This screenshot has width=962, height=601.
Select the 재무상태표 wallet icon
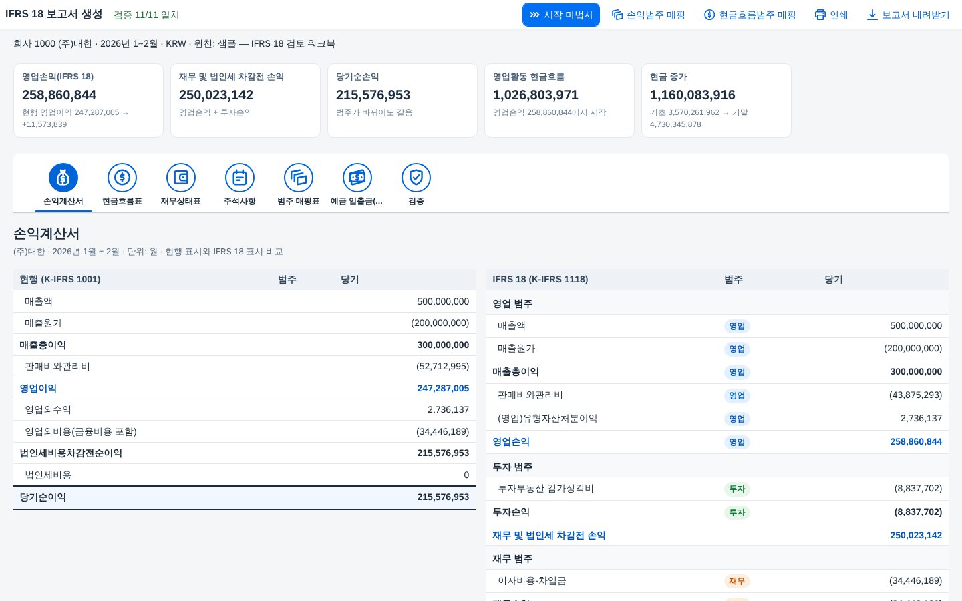181,178
